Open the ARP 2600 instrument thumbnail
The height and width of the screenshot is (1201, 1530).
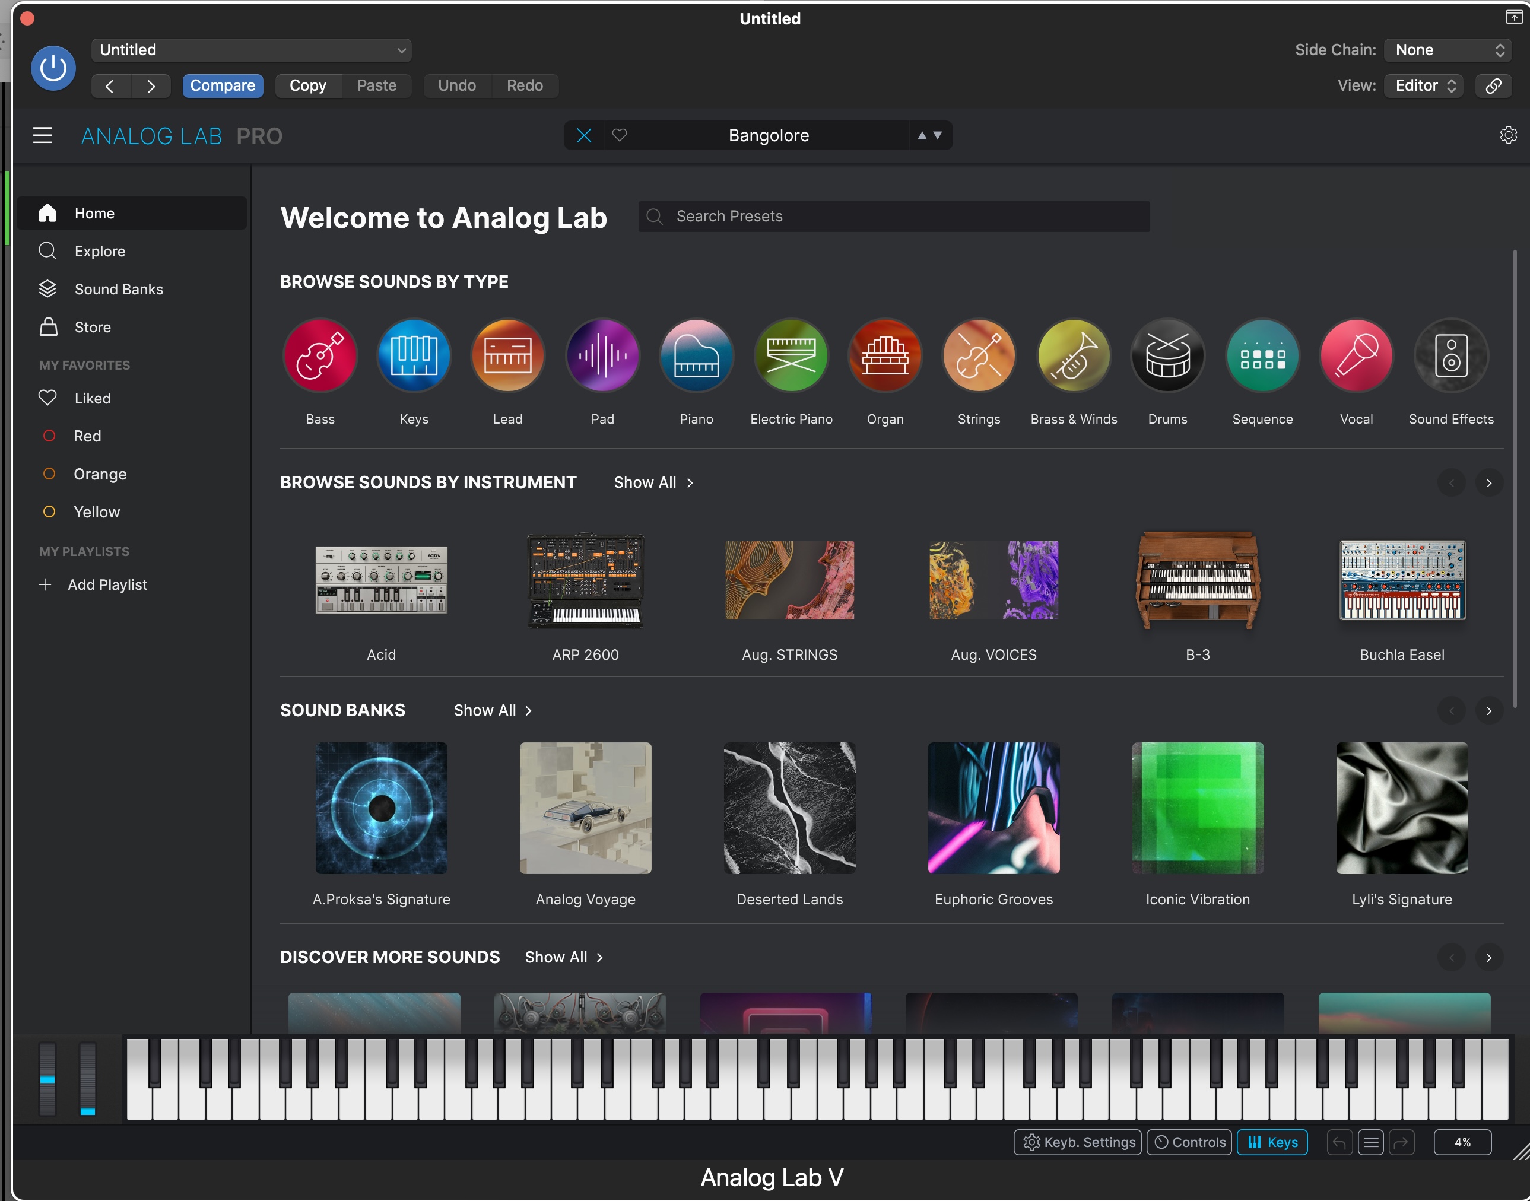point(585,580)
